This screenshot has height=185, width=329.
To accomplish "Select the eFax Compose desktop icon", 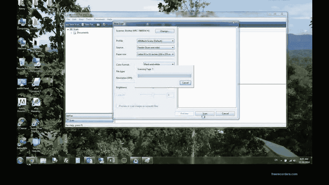I will point(36,85).
